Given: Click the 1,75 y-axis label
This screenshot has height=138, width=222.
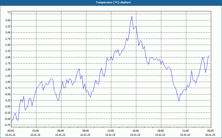Looking at the screenshot, I should click(x=8, y=63).
